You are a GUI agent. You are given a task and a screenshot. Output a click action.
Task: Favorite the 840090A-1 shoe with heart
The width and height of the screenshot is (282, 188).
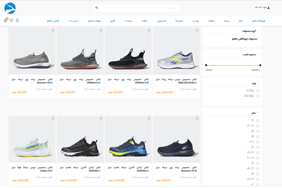(x=101, y=118)
